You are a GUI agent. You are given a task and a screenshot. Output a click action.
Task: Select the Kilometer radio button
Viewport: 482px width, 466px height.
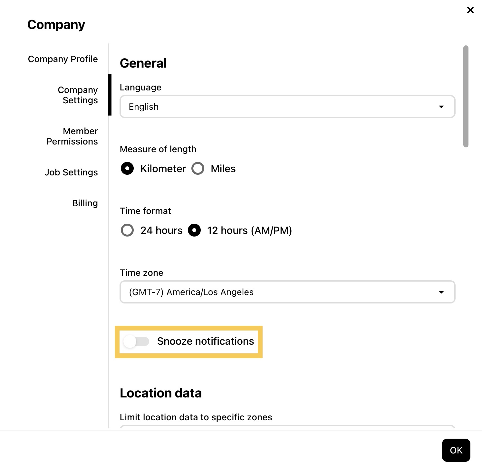point(127,169)
